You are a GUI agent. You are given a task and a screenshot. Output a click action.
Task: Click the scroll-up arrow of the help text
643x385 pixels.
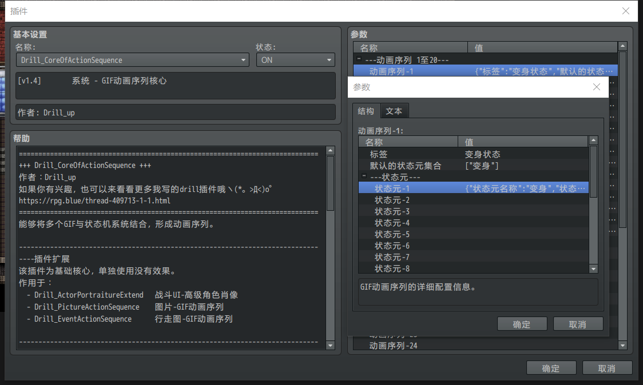tap(331, 151)
